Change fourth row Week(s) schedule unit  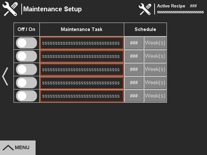[155, 83]
